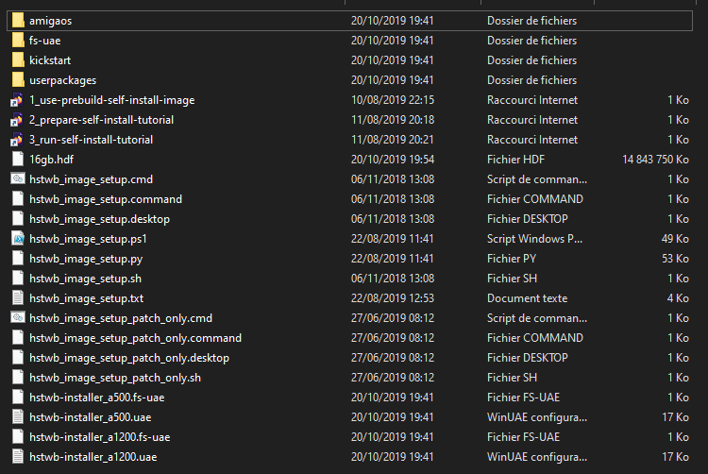Select the amigaos folder icon
708x474 pixels.
click(18, 21)
